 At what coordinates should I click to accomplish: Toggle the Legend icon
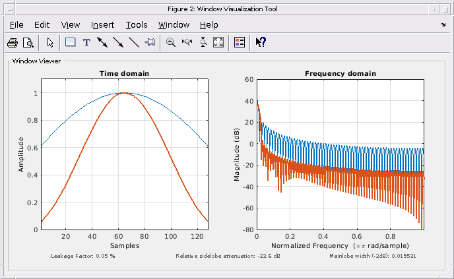point(240,42)
